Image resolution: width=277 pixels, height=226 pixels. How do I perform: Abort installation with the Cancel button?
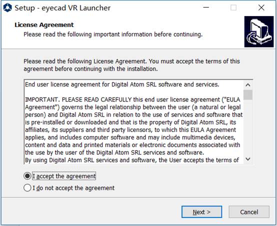point(249,212)
